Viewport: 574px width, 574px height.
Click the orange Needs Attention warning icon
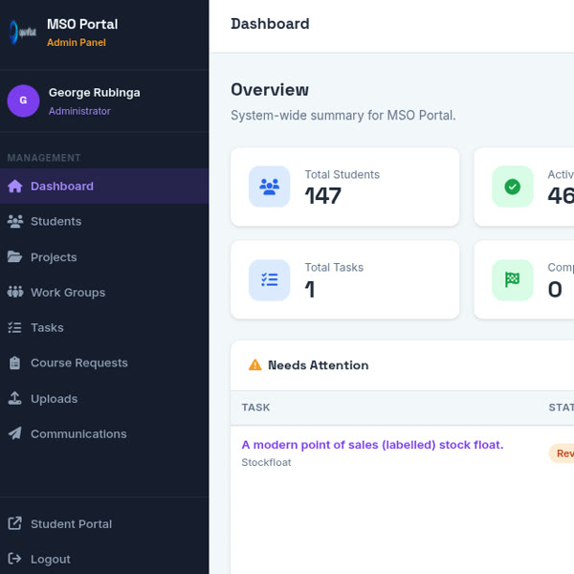pyautogui.click(x=255, y=365)
